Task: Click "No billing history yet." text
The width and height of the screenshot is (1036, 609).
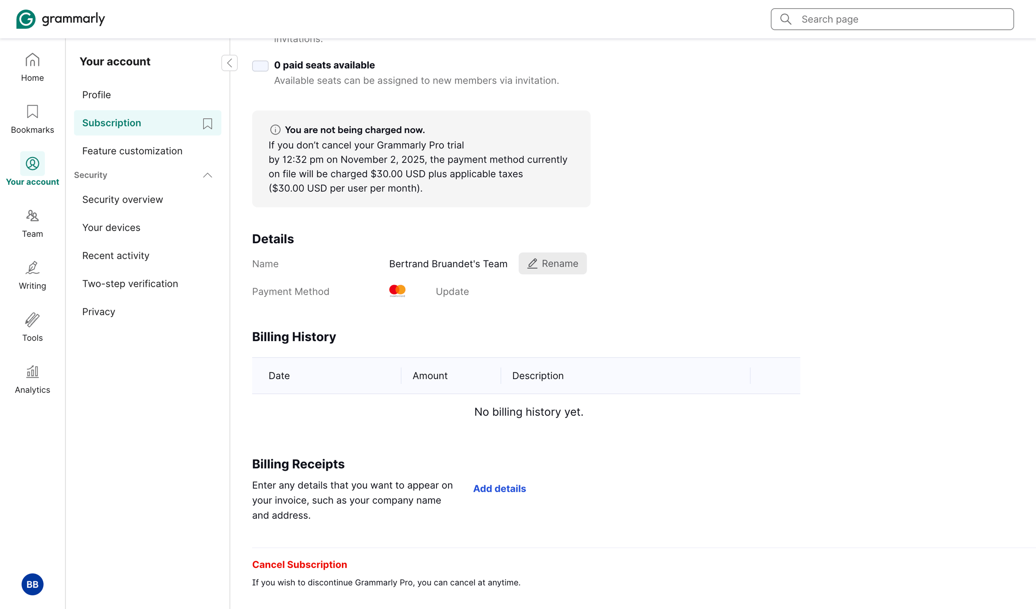Action: click(529, 412)
